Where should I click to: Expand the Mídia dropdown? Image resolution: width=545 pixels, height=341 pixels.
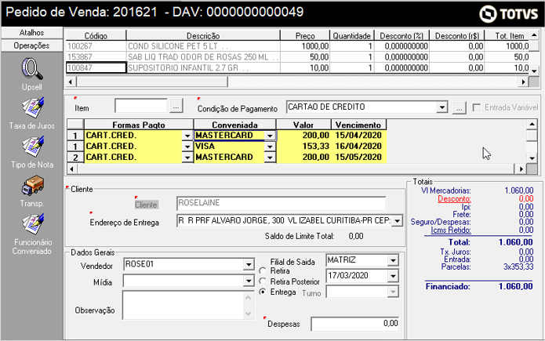click(249, 281)
